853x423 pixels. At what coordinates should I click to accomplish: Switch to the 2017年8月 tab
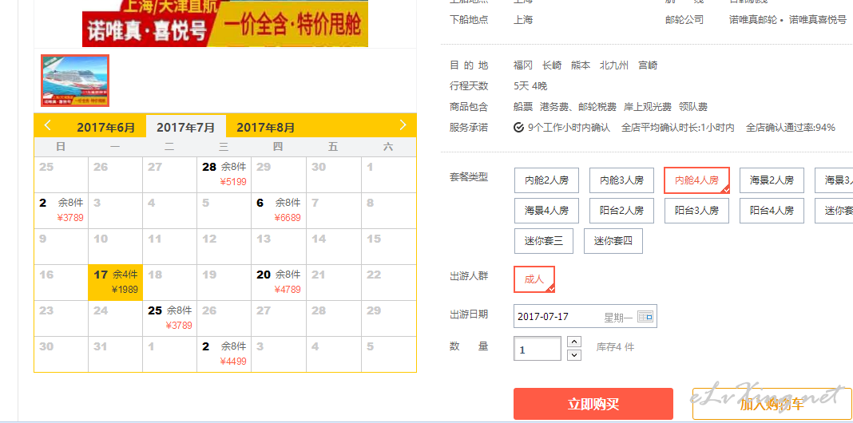coord(265,128)
